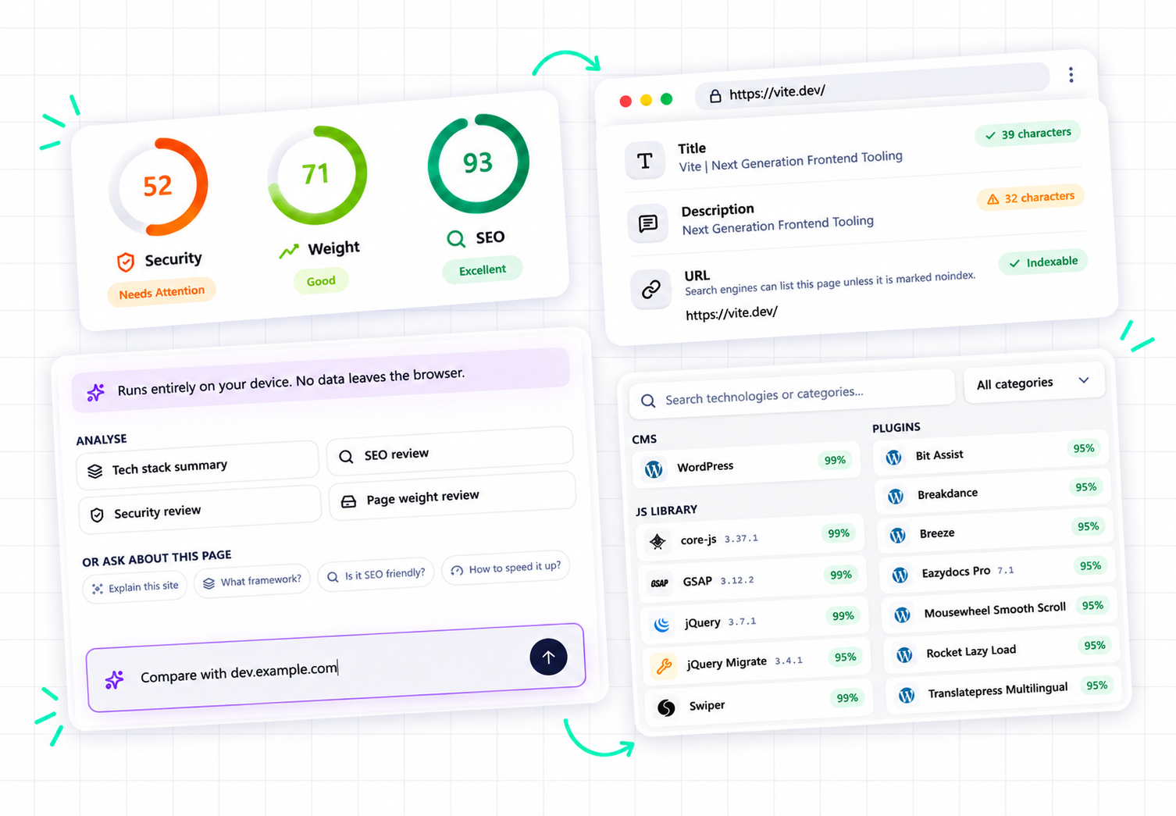Viewport: 1176px width, 816px height.
Task: Run the Tech stack summary analysis
Action: pos(198,467)
